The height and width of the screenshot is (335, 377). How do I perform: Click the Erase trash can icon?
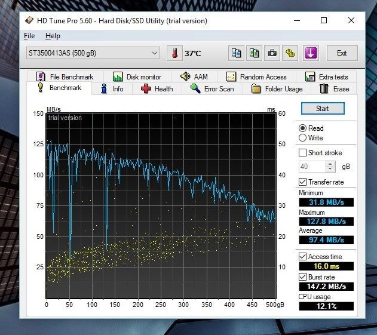pyautogui.click(x=324, y=88)
